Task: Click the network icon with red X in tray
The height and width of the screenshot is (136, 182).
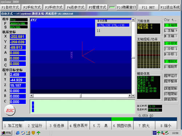Action: click(x=162, y=133)
